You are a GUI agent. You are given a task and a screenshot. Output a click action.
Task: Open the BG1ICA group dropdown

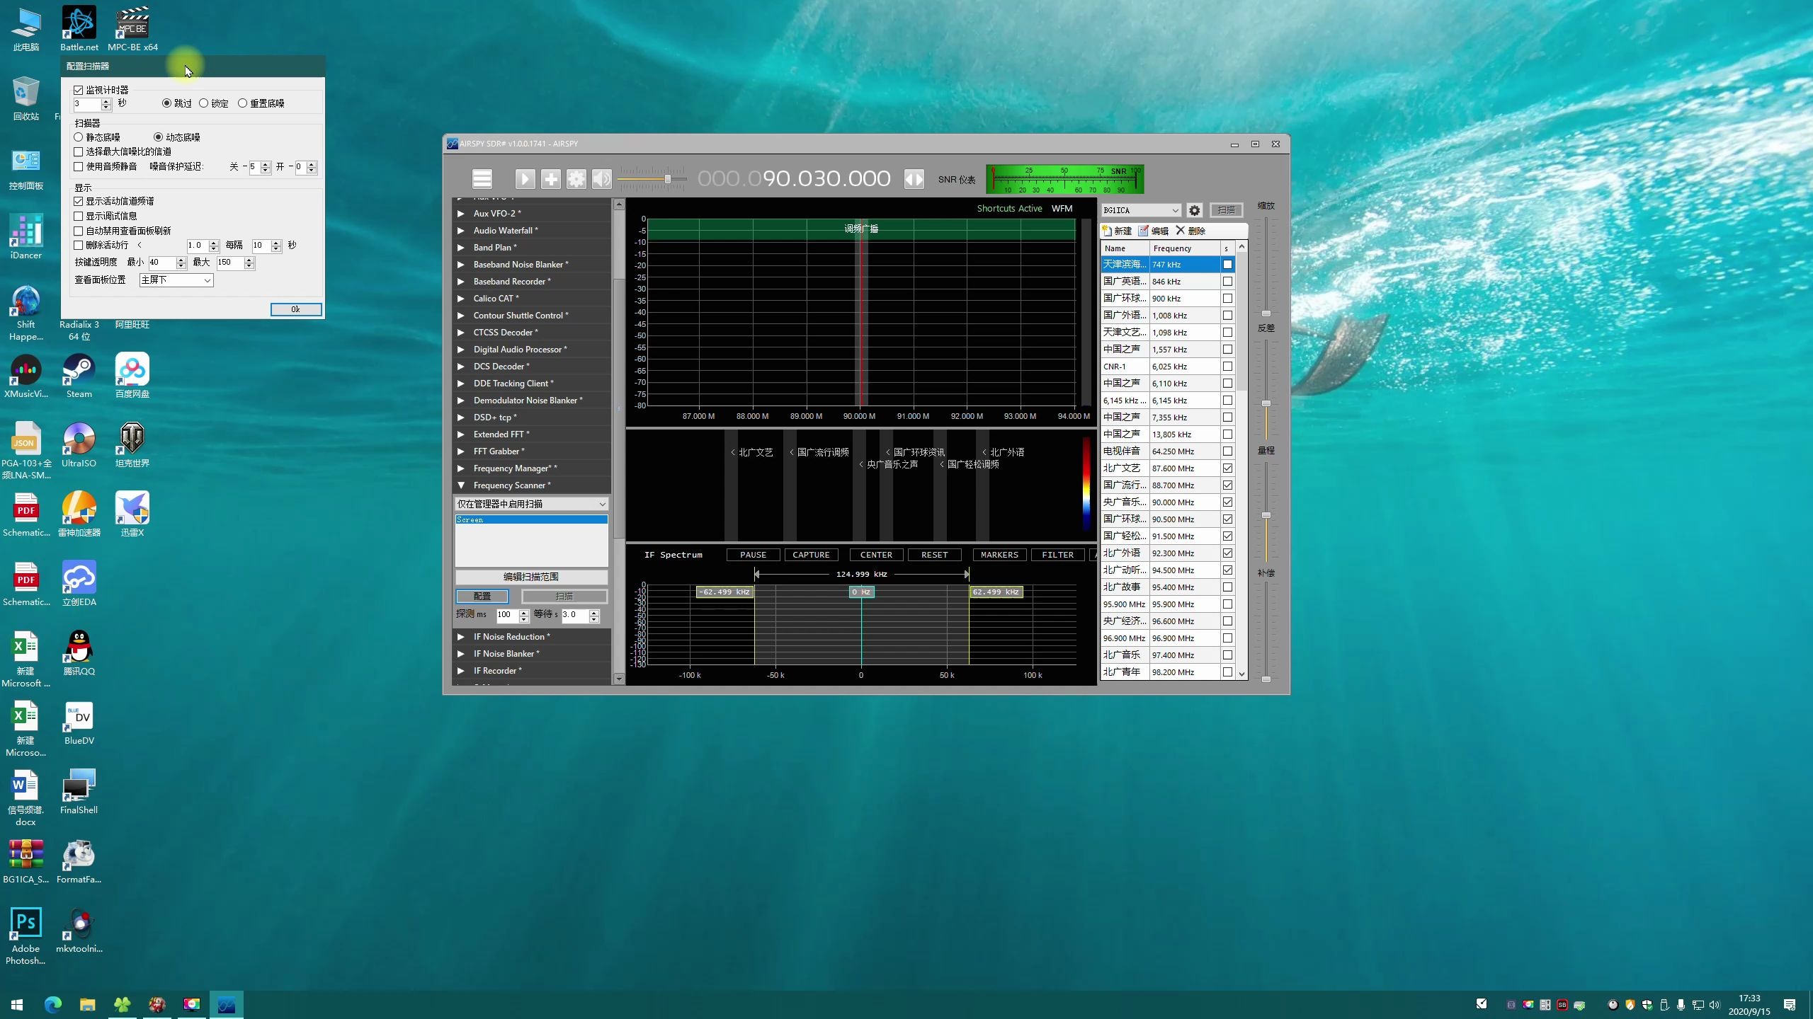coord(1141,210)
